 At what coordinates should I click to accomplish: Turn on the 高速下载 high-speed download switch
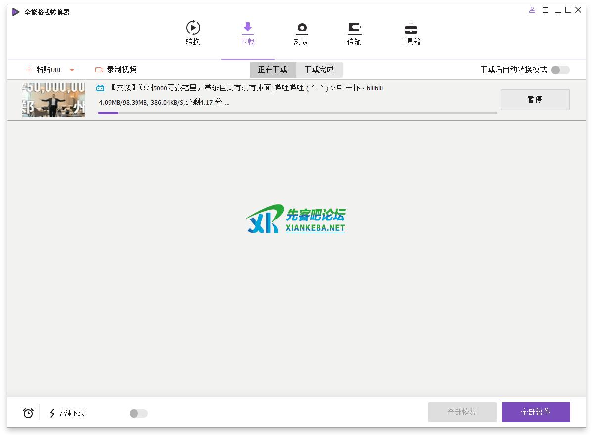point(138,413)
